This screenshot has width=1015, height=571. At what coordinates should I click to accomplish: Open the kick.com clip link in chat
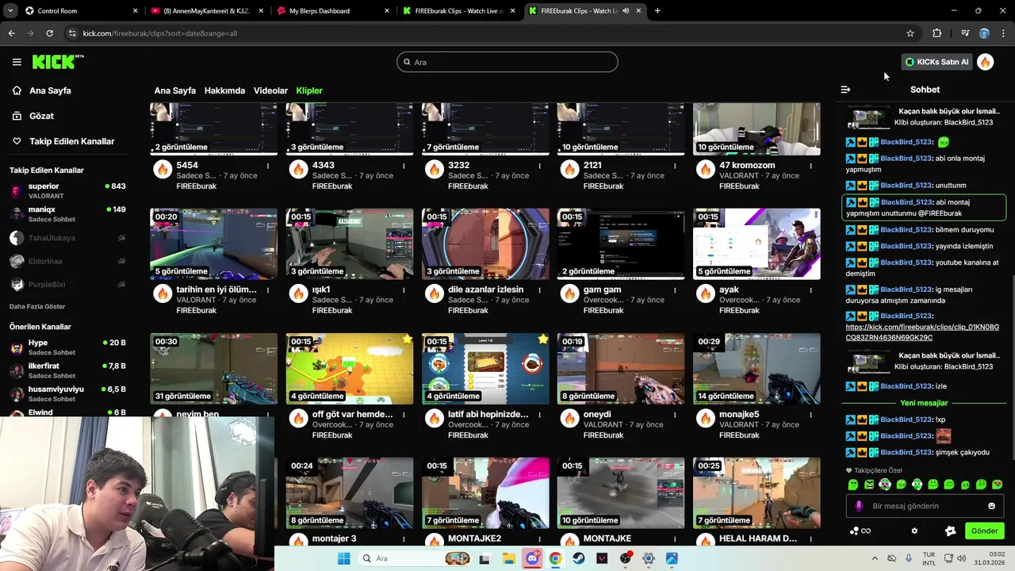[x=922, y=332]
